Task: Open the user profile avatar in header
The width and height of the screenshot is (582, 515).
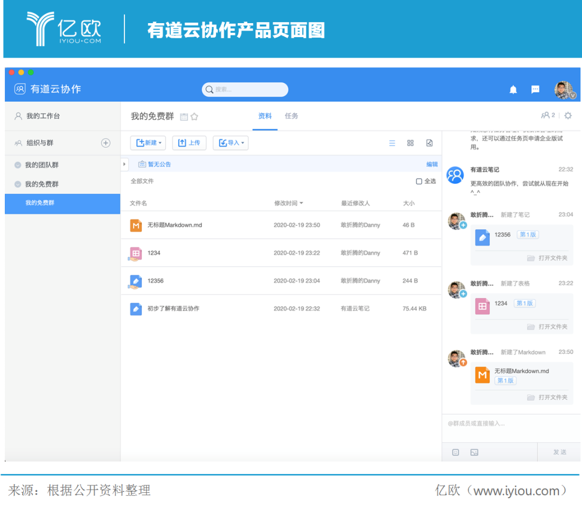Action: coord(564,90)
